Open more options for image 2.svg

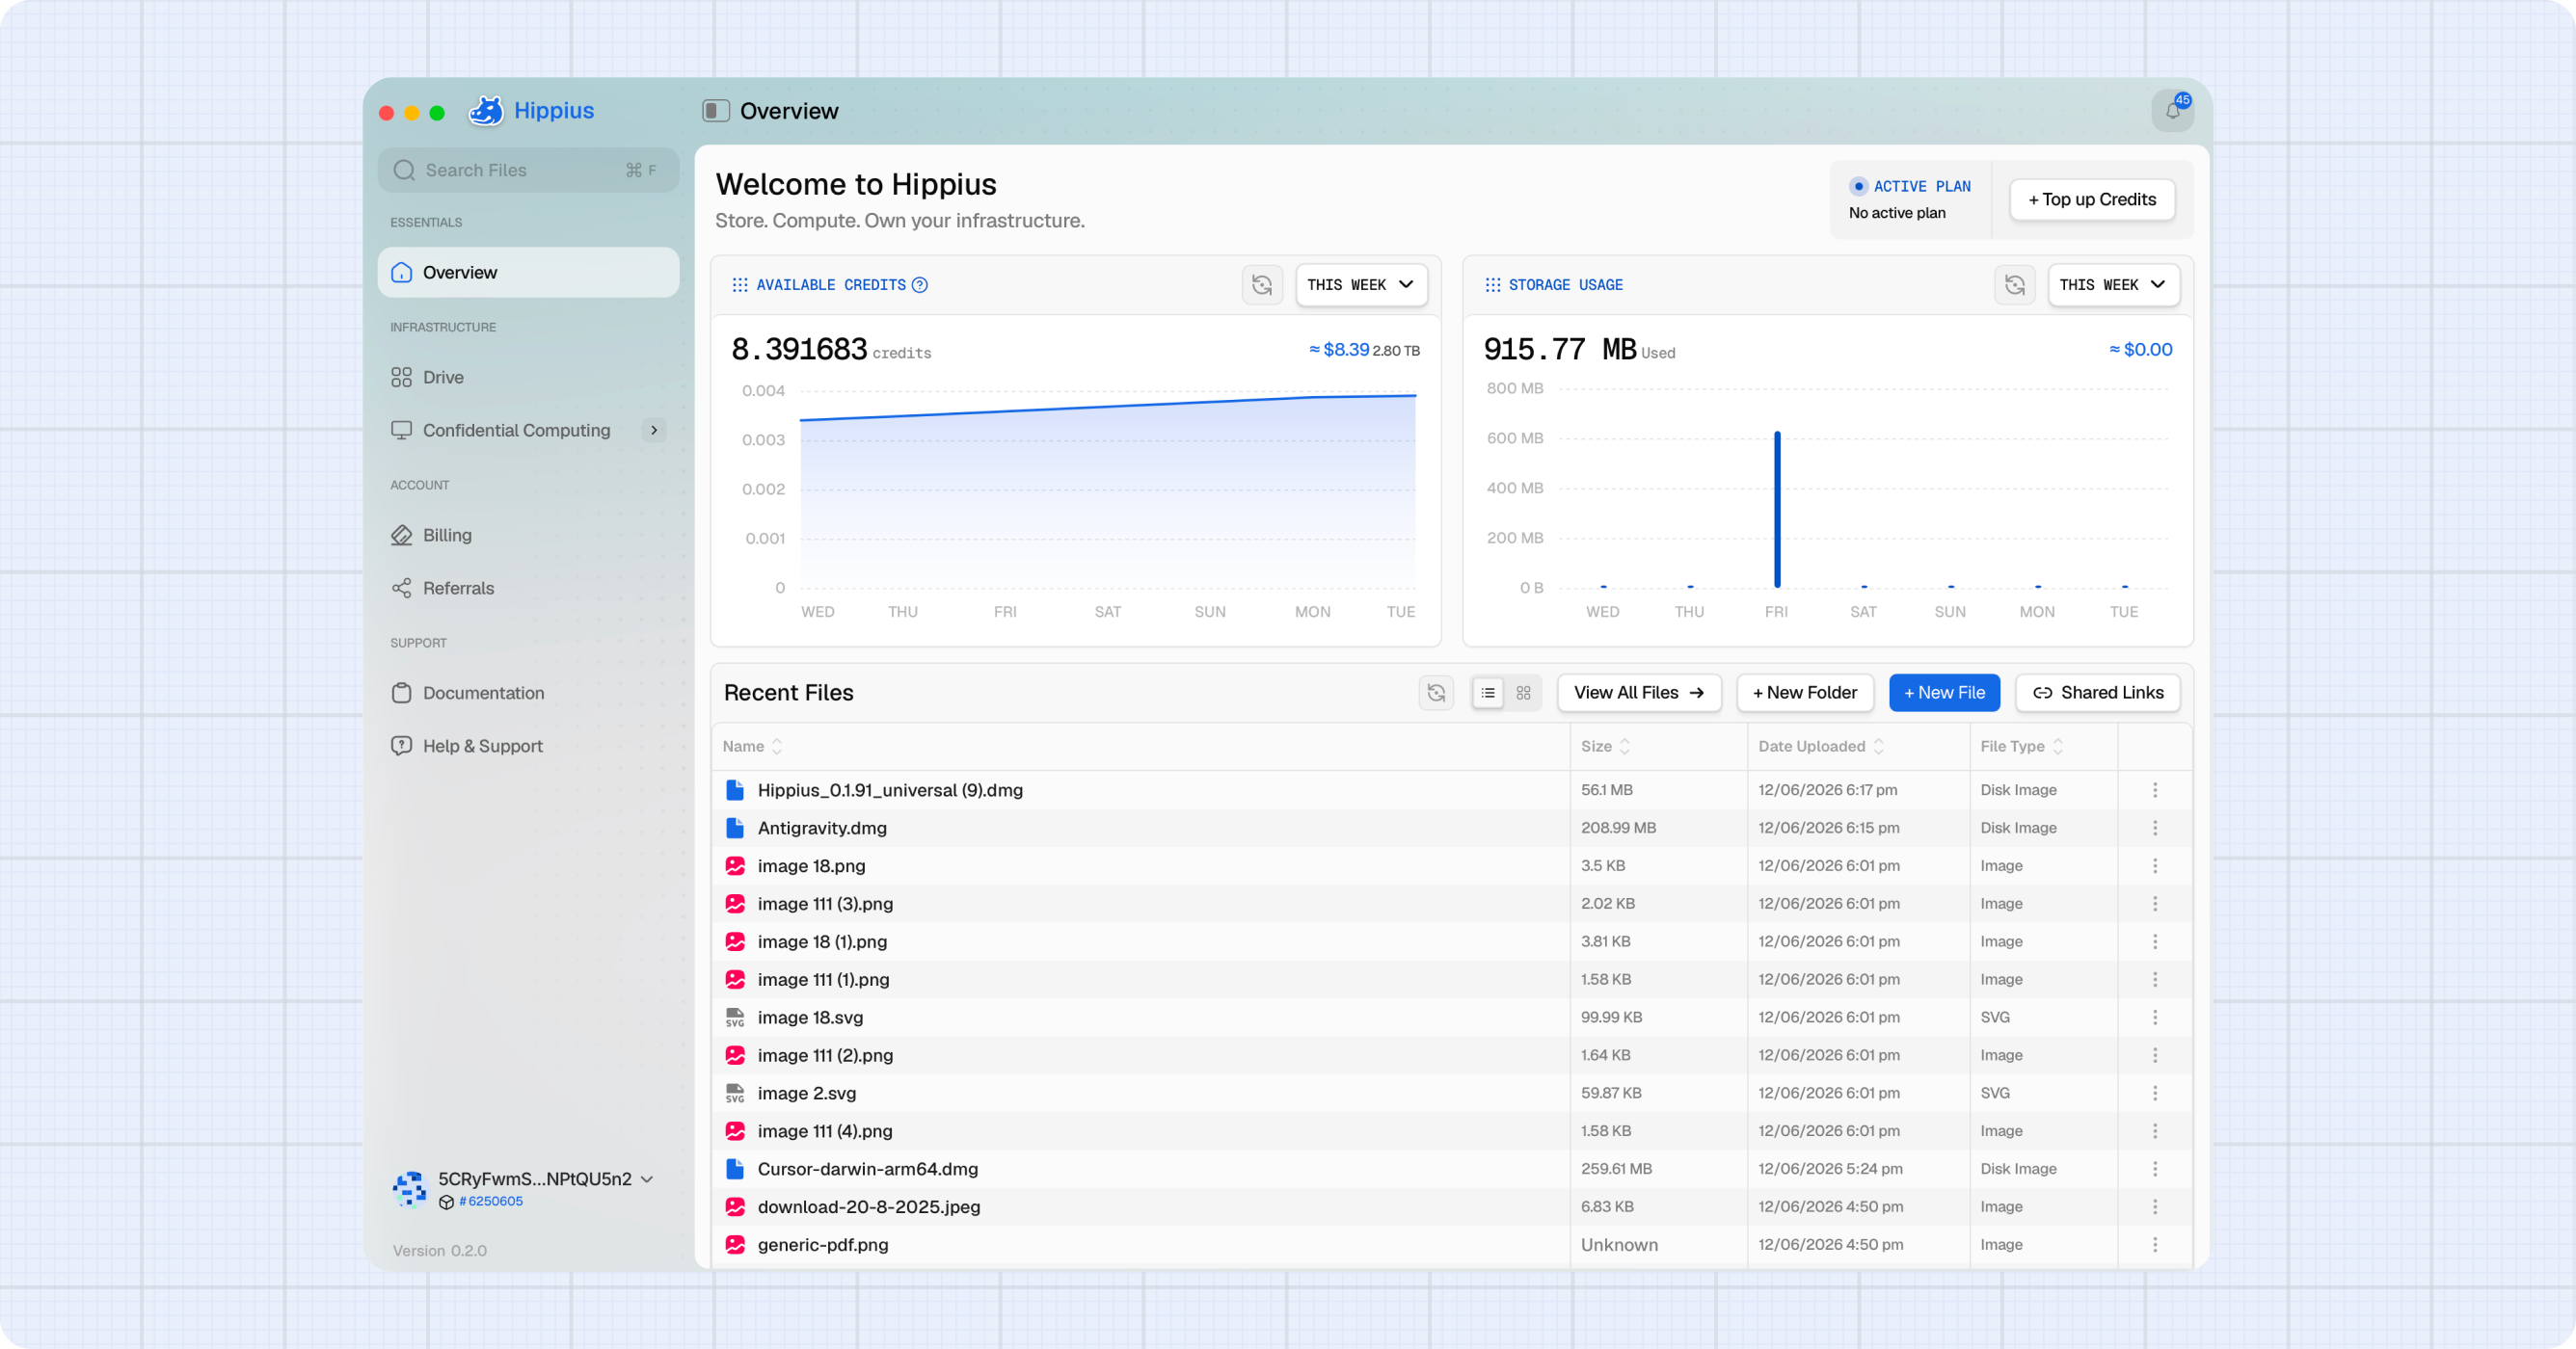(x=2155, y=1094)
